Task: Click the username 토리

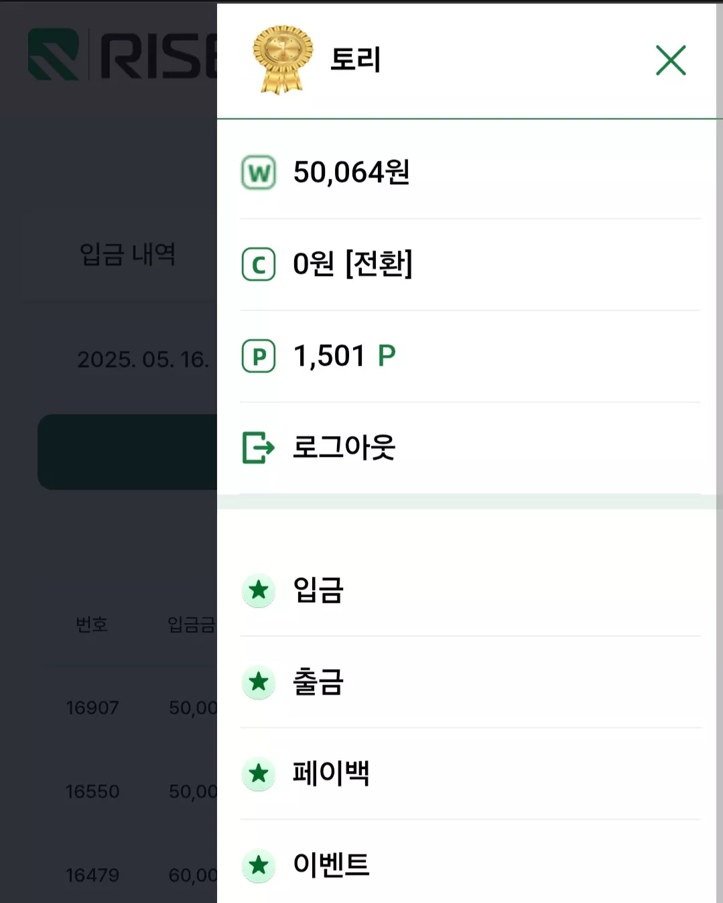Action: tap(356, 60)
